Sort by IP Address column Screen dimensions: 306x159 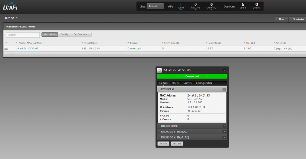click(x=89, y=43)
